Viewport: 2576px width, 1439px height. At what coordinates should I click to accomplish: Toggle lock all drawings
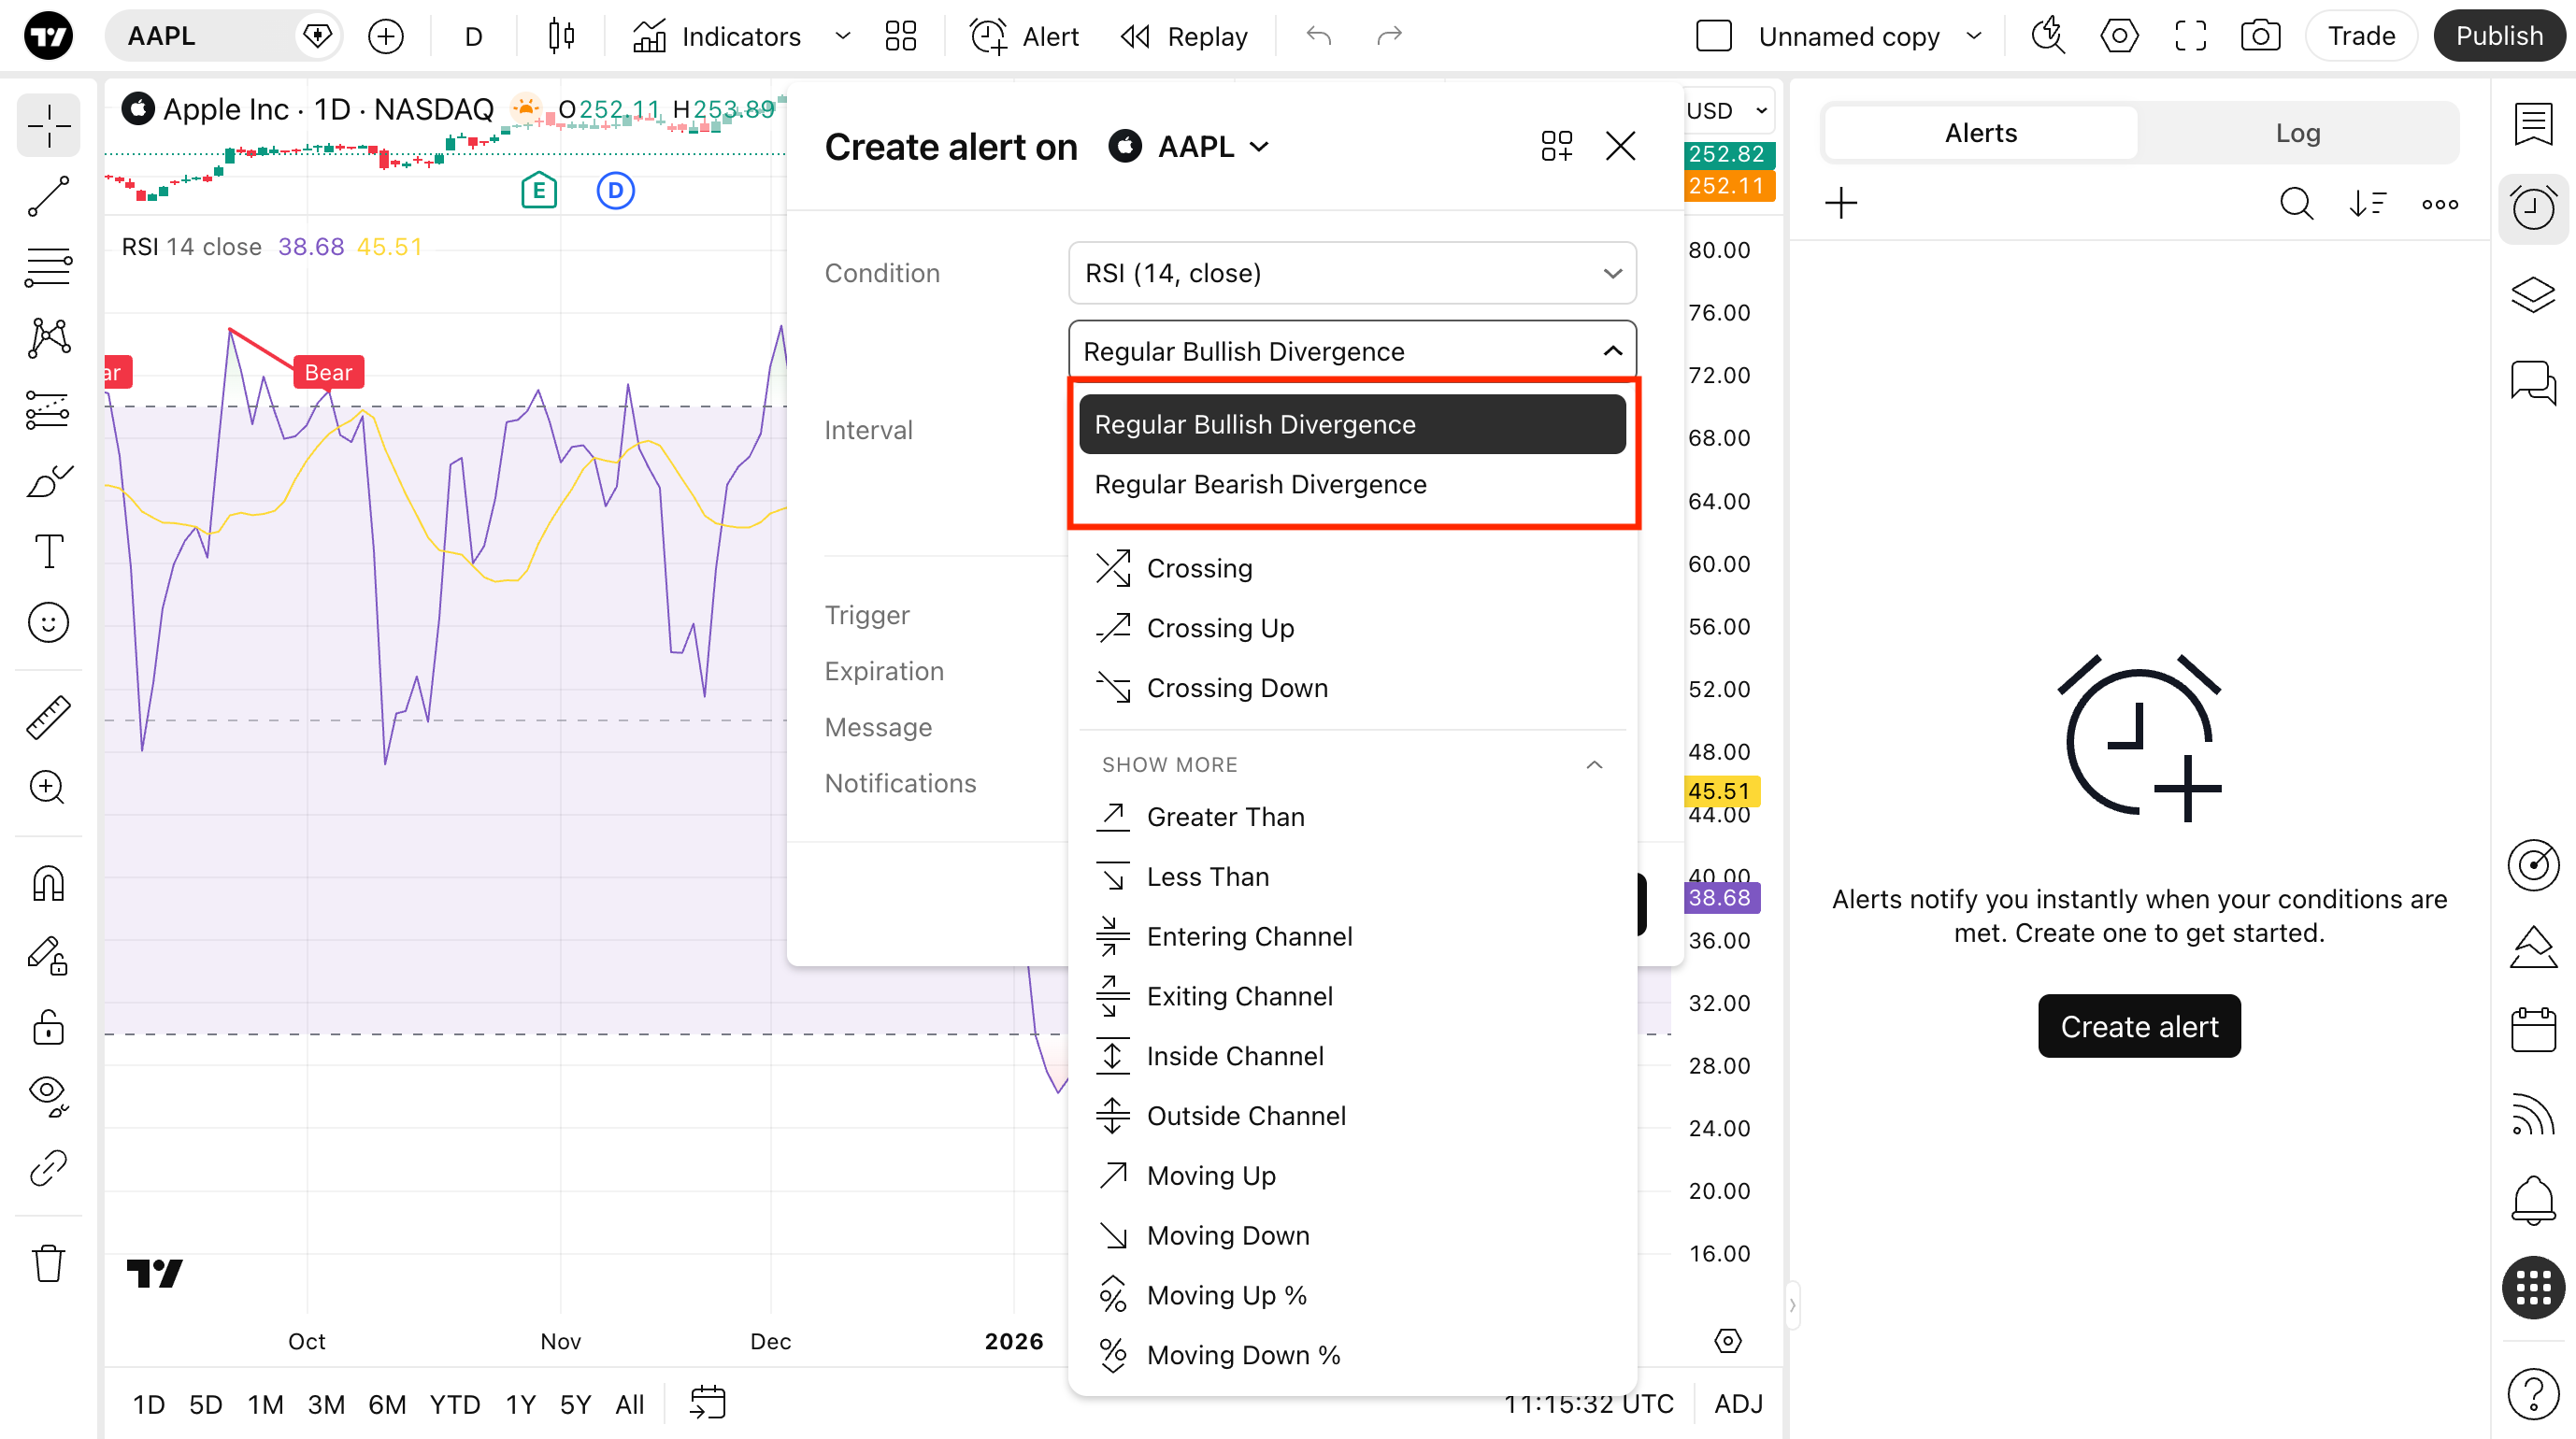pyautogui.click(x=48, y=1027)
